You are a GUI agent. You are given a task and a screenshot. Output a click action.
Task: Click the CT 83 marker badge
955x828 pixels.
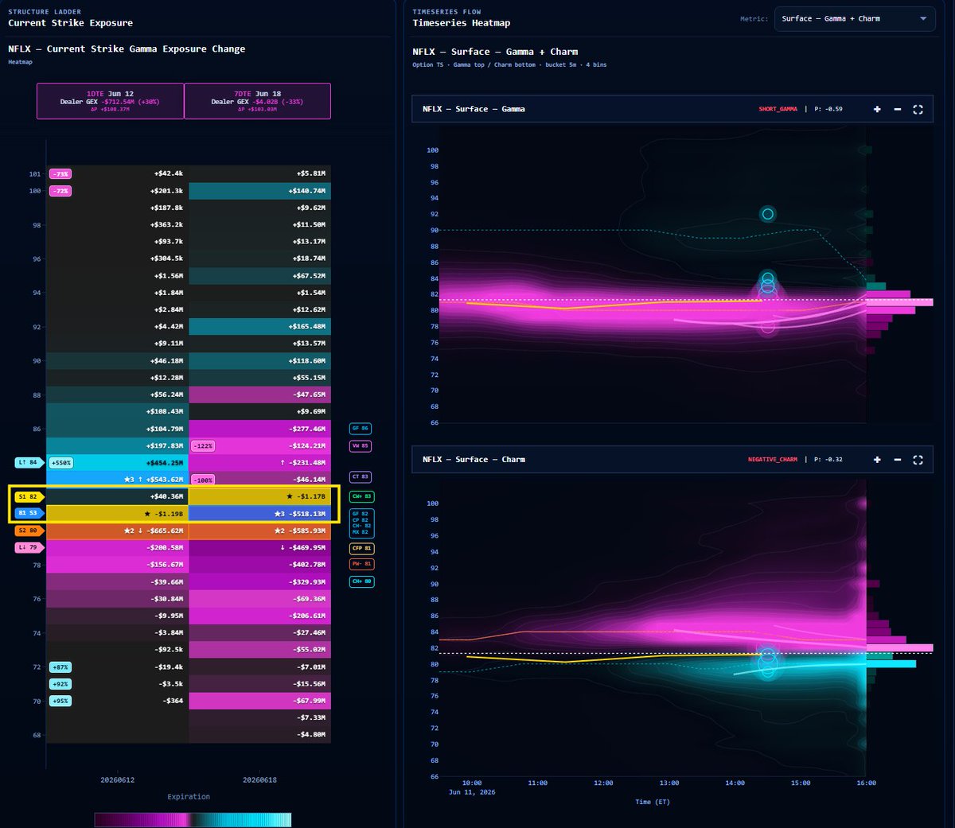361,477
